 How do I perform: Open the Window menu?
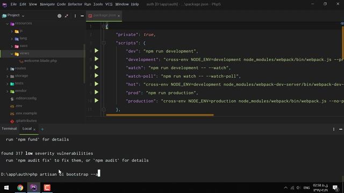click(122, 4)
